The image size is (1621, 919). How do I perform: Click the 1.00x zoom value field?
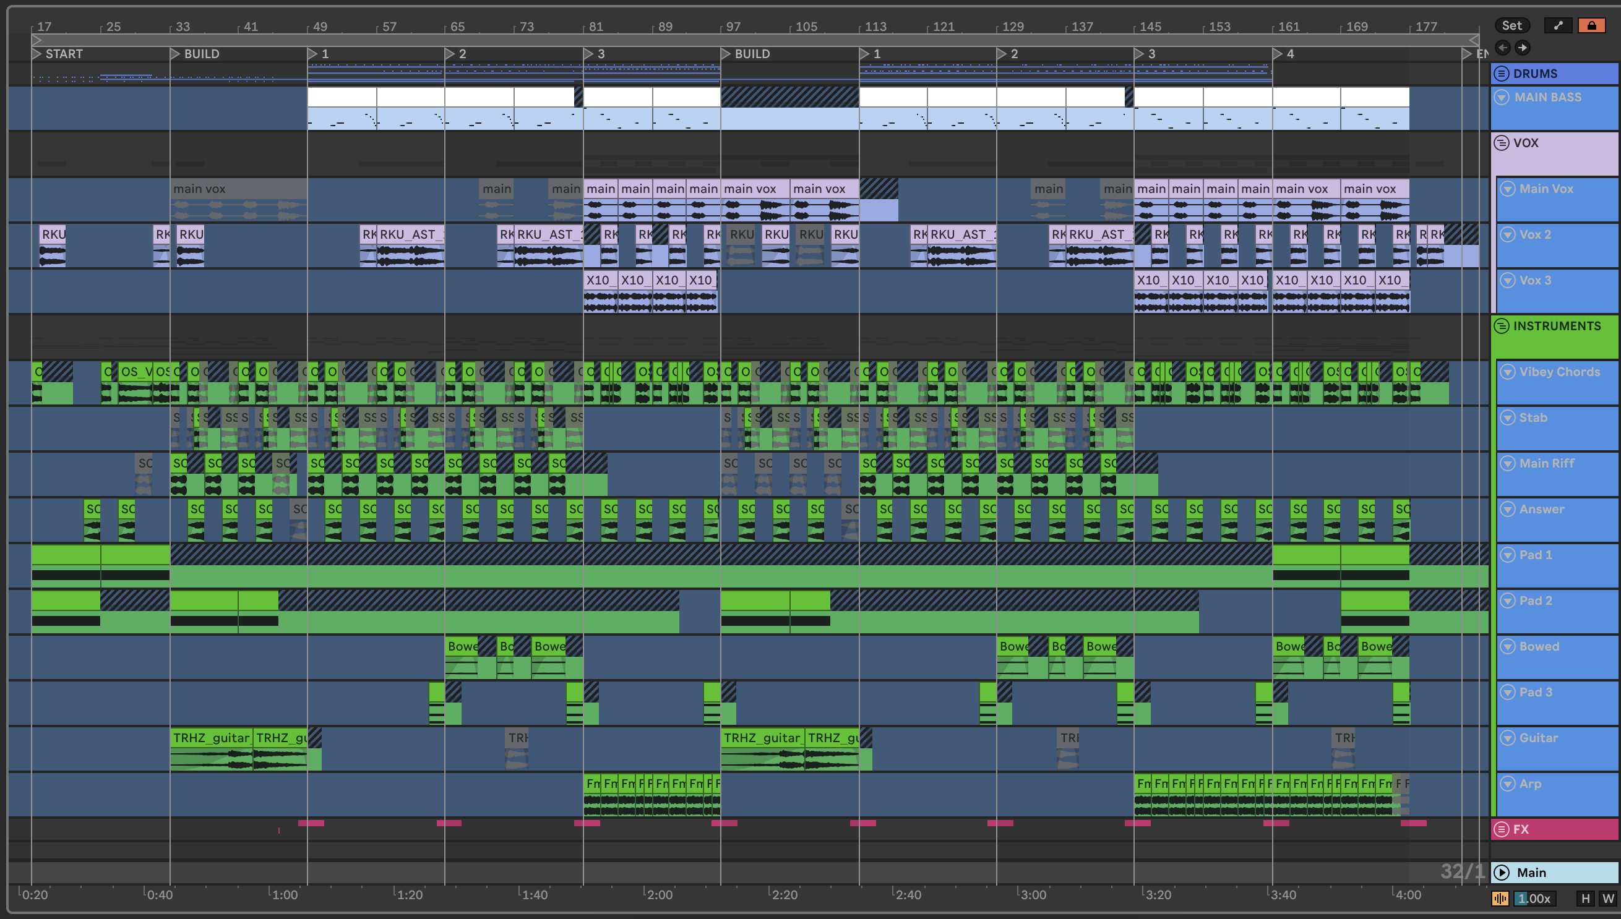coord(1534,899)
